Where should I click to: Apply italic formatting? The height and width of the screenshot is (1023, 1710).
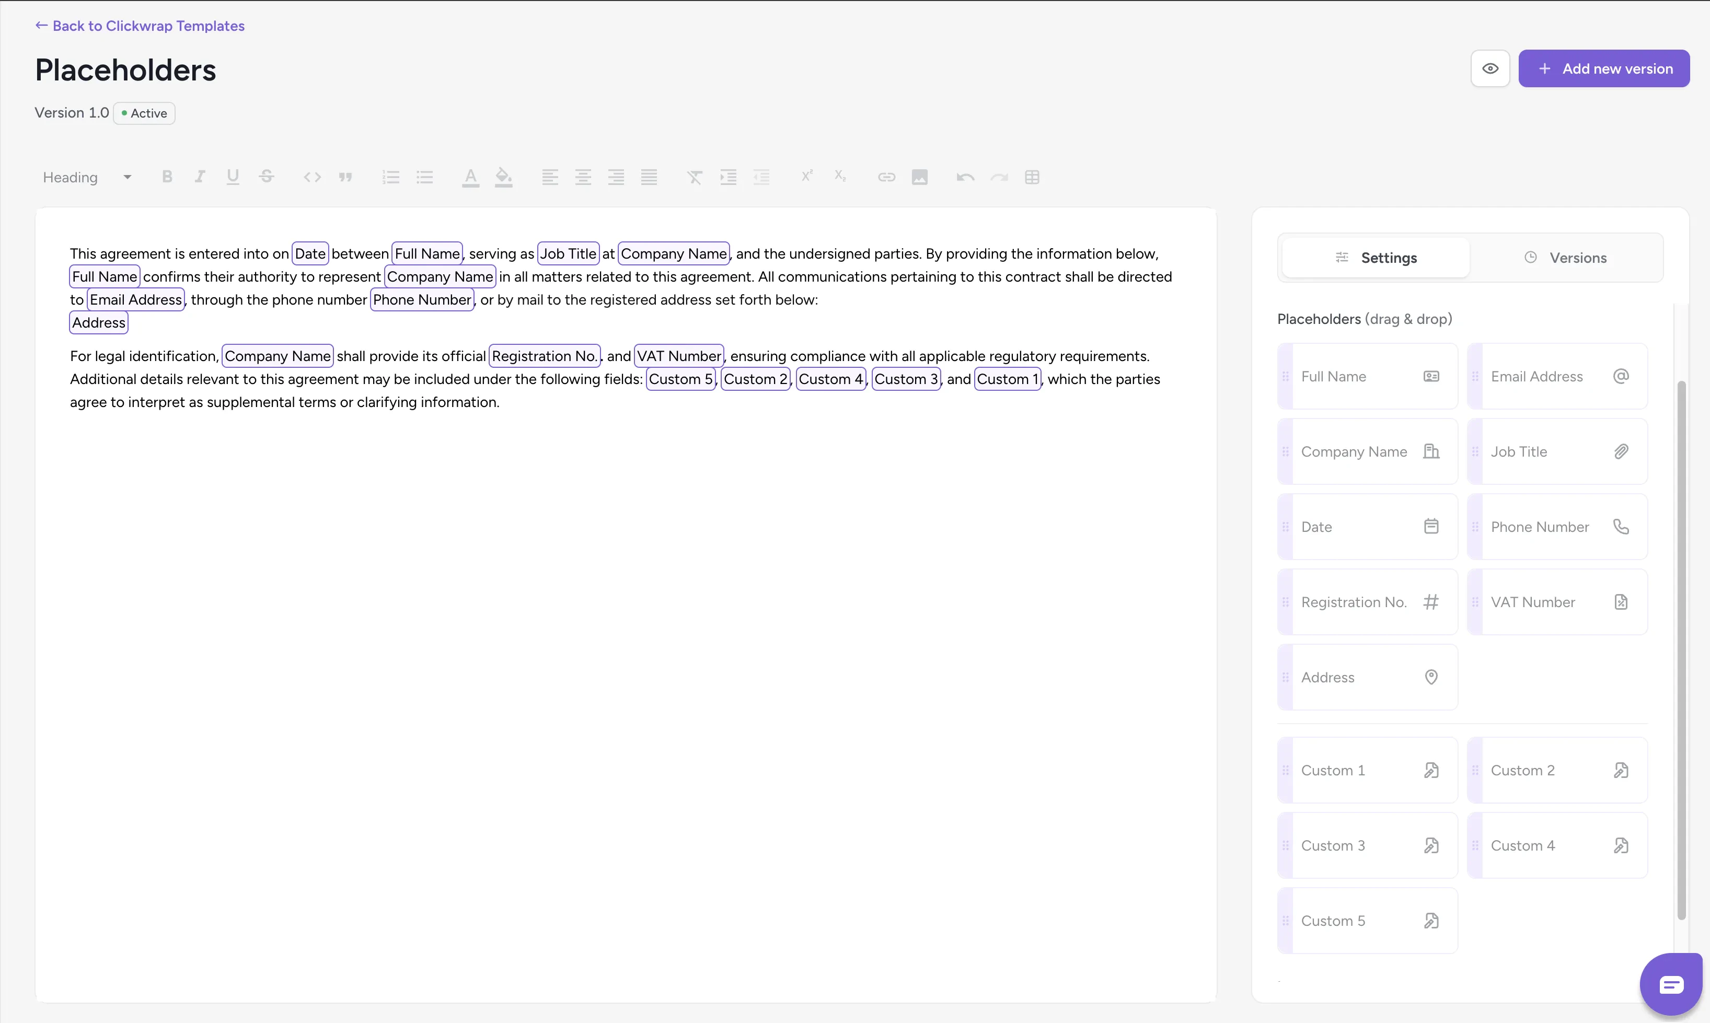(199, 177)
